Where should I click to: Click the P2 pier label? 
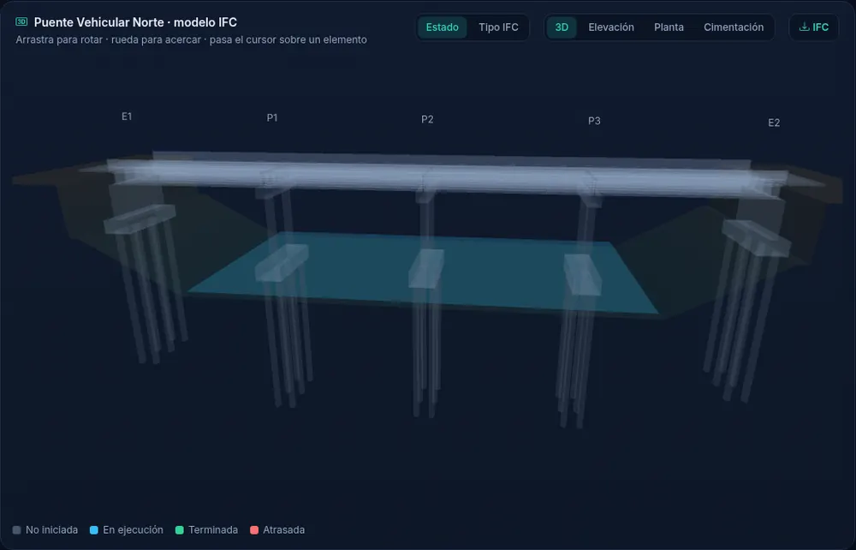click(427, 120)
